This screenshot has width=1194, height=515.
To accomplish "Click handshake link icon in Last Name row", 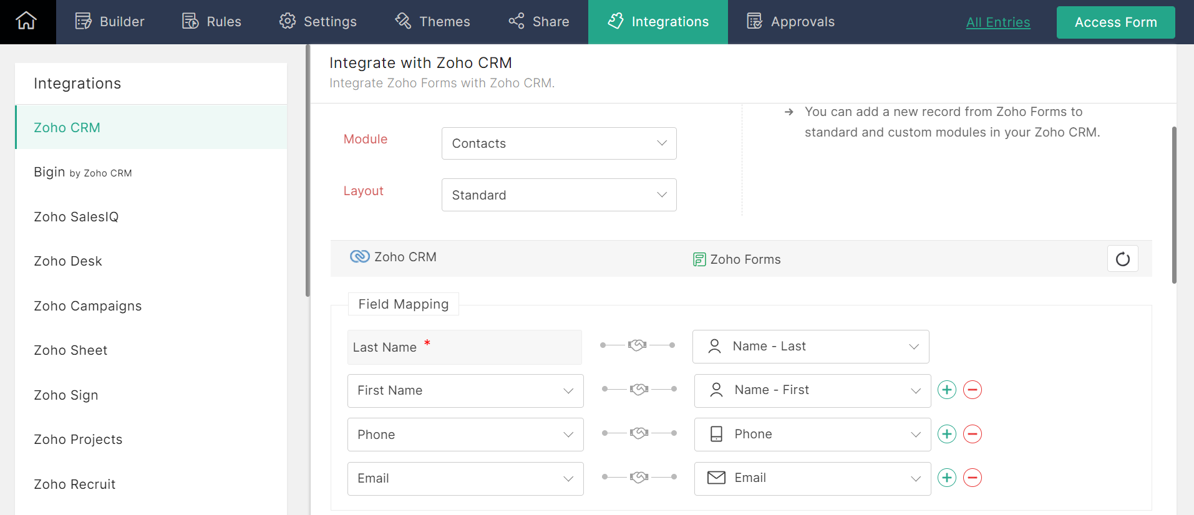I will 637,345.
